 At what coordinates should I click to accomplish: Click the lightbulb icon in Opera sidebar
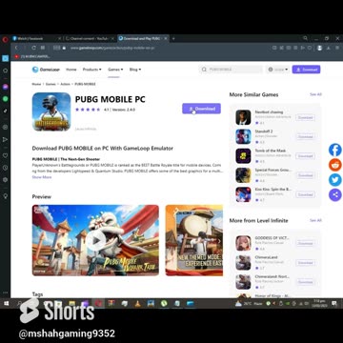coord(5,196)
